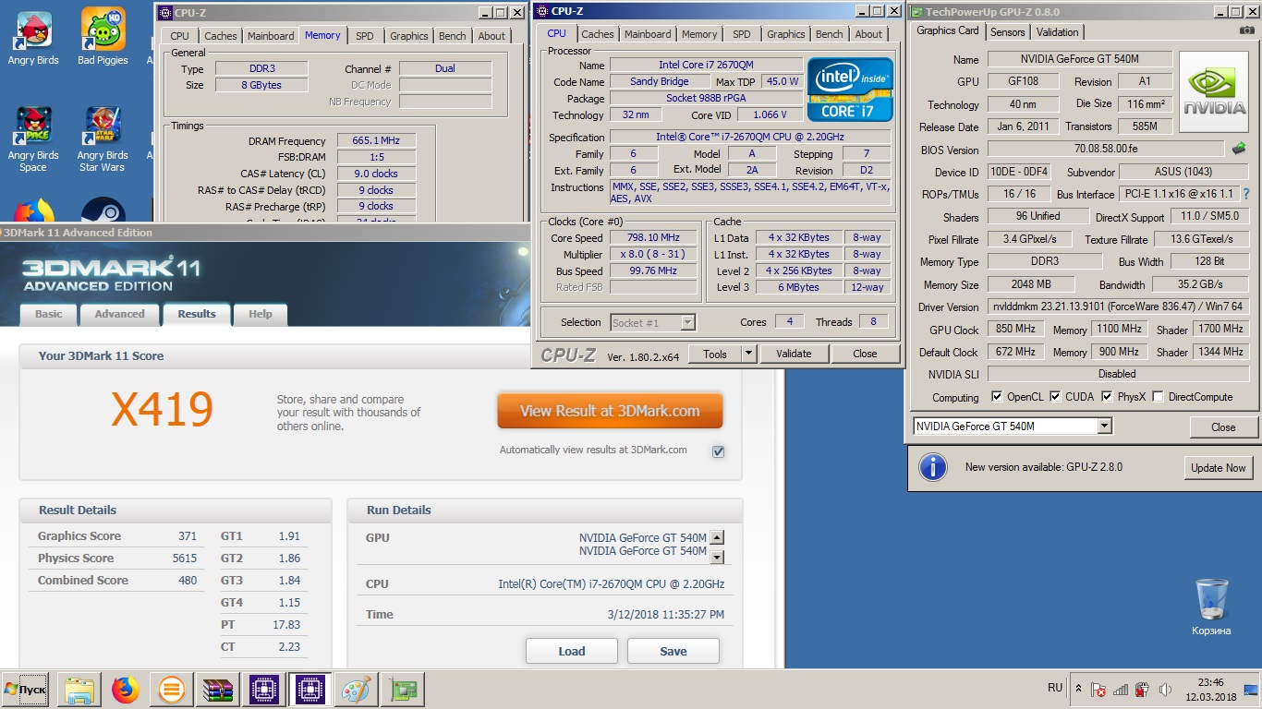The width and height of the screenshot is (1262, 709).
Task: Switch to Basic tab in 3DMark 11
Action: coord(49,314)
